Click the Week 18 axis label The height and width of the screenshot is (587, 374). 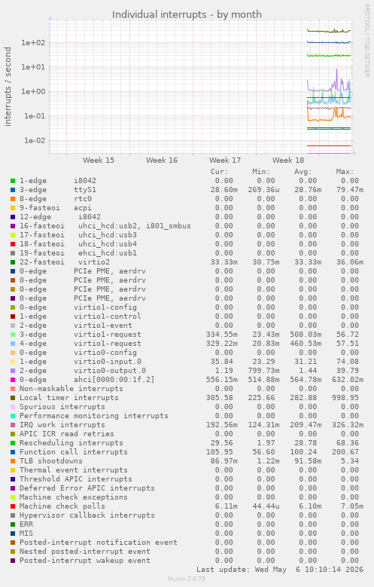(x=288, y=161)
